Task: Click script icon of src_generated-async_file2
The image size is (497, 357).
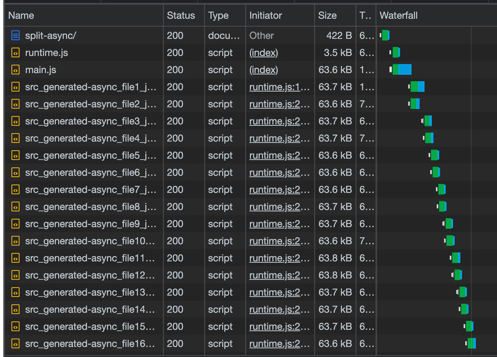Action: [x=15, y=104]
